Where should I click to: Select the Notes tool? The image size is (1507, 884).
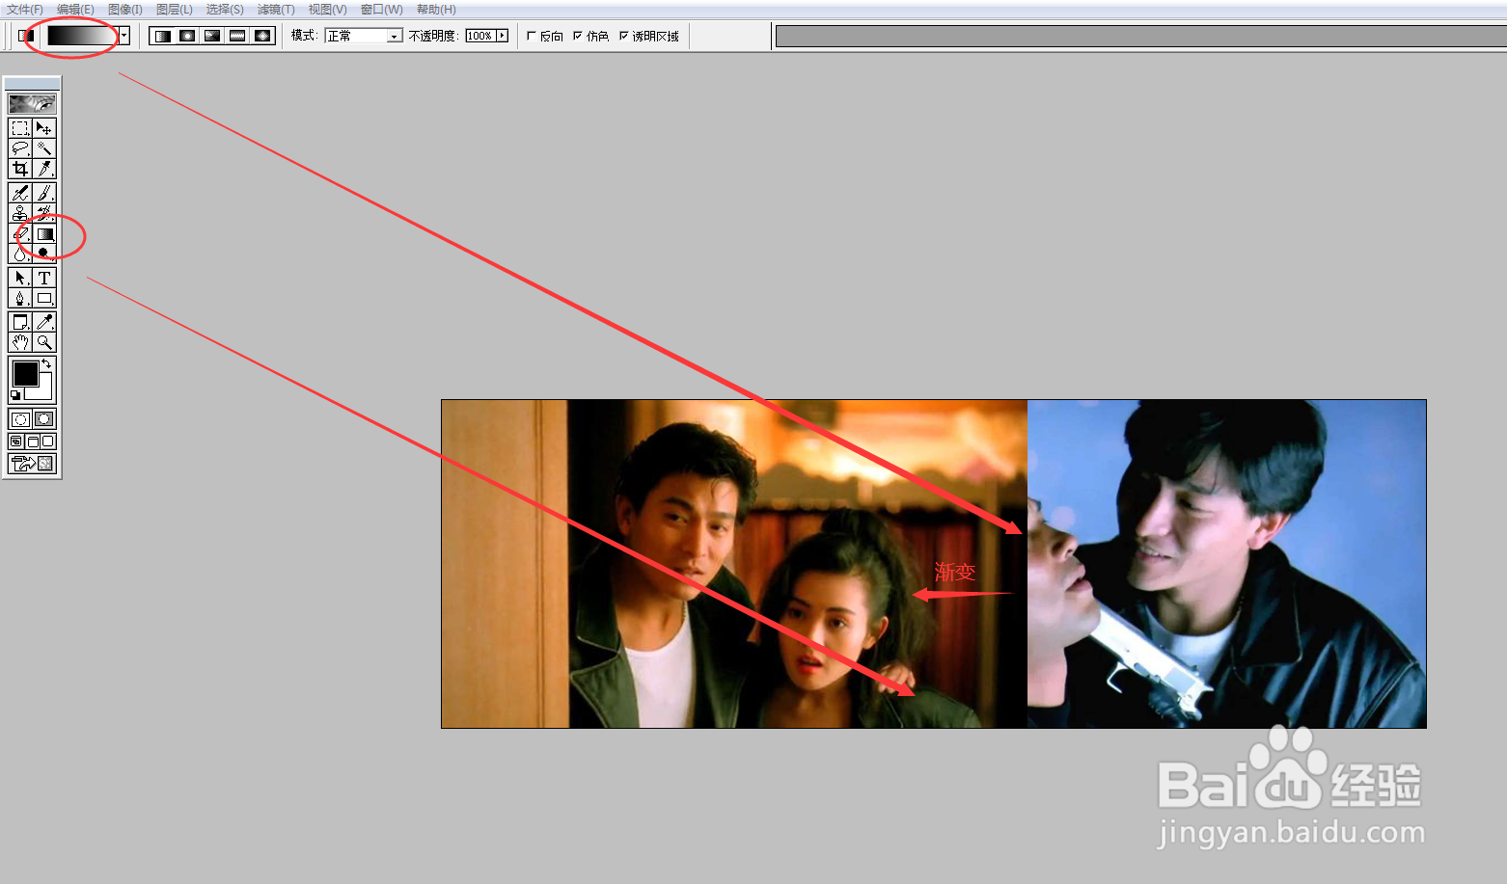coord(20,322)
